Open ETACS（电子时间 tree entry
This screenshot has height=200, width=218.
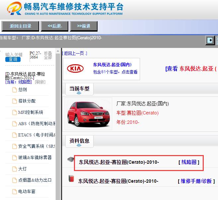tap(37, 135)
